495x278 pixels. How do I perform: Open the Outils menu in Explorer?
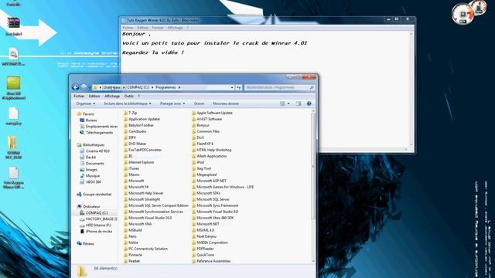tap(129, 96)
